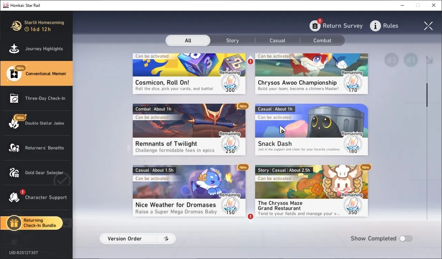442x259 pixels.
Task: Open the Journey Highlights menu entry
Action: click(x=37, y=49)
